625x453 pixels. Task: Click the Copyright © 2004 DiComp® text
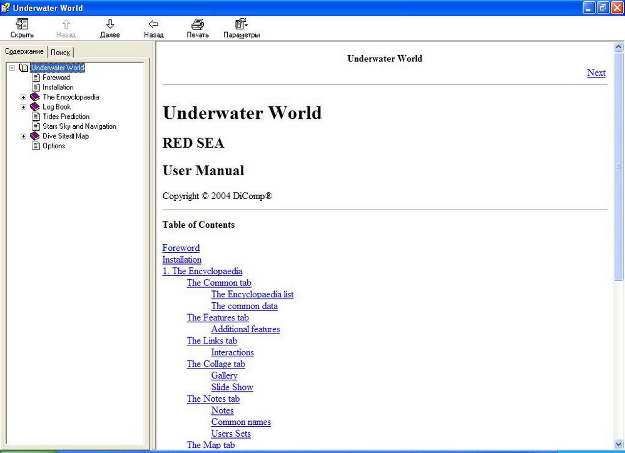217,196
